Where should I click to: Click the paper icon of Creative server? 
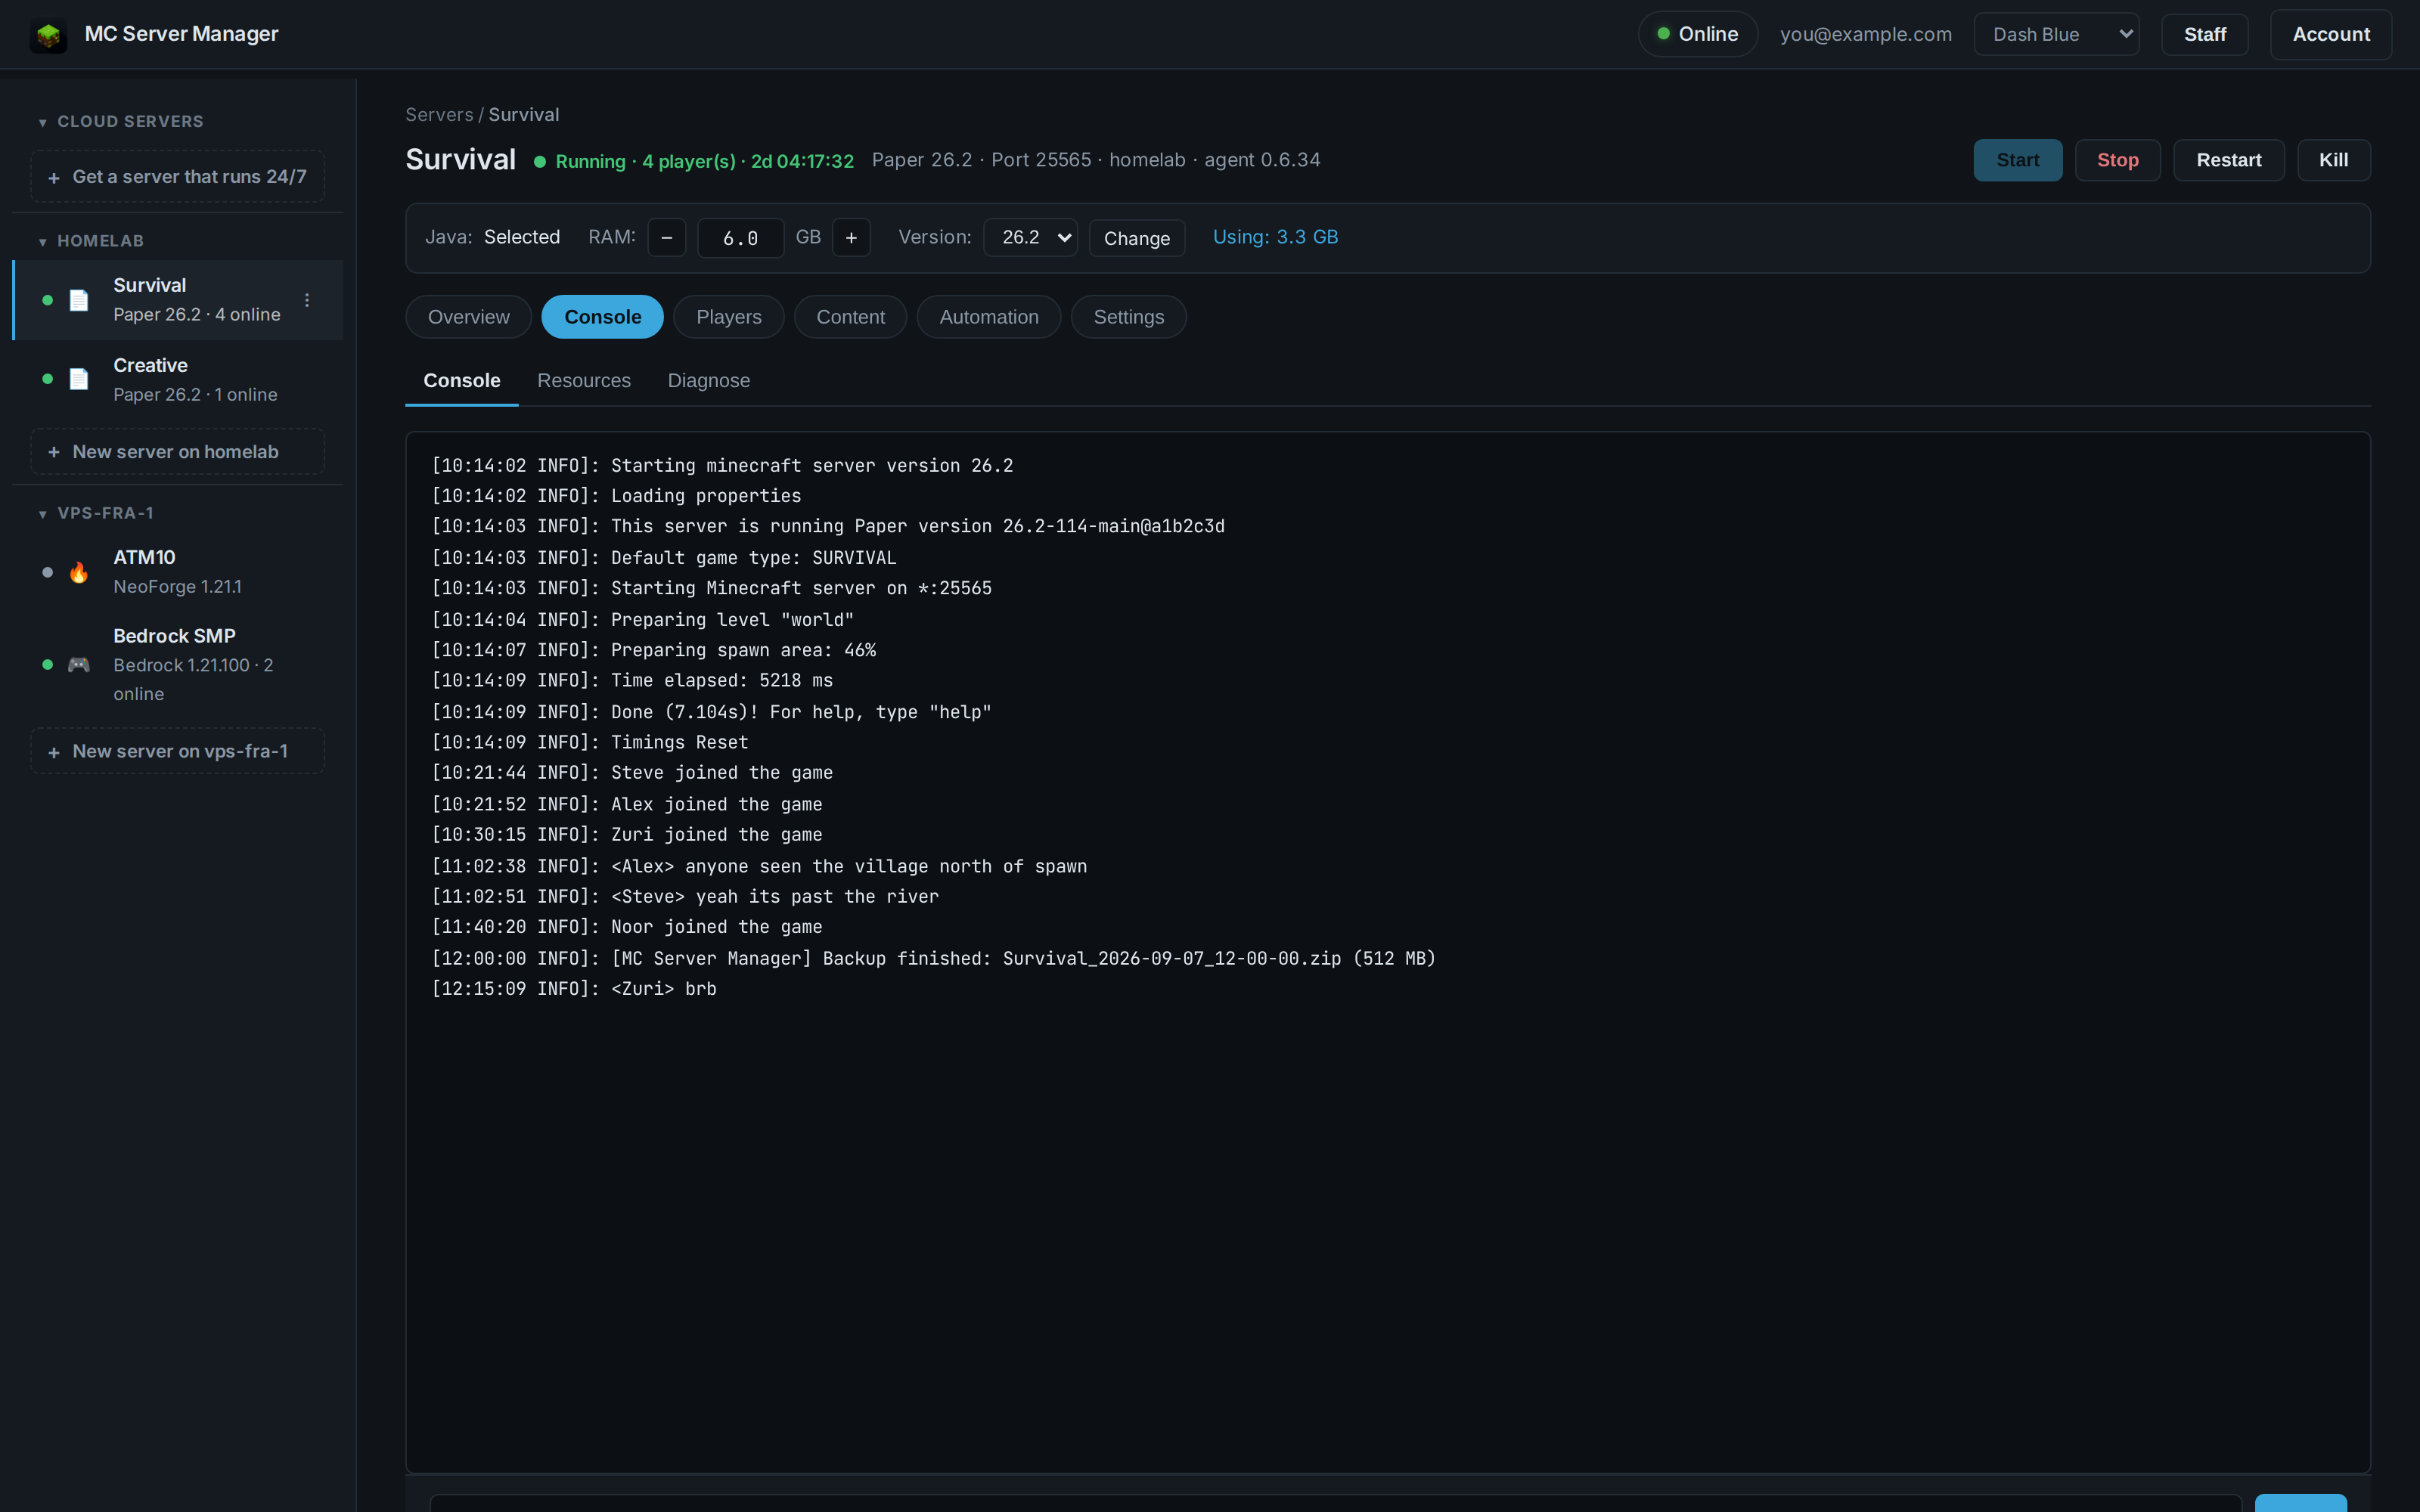click(79, 379)
